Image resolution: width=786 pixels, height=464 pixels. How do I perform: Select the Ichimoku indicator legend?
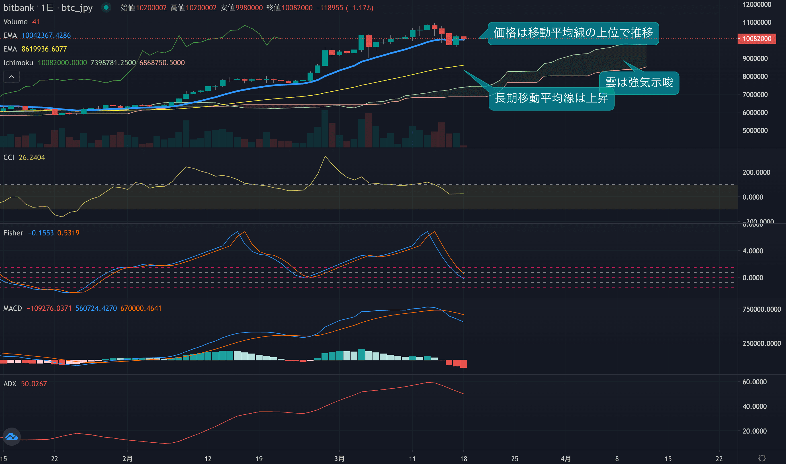(18, 63)
